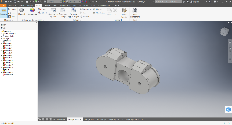The height and width of the screenshot is (125, 232).
Task: Click the Clear appearance tool
Action: 42,9
